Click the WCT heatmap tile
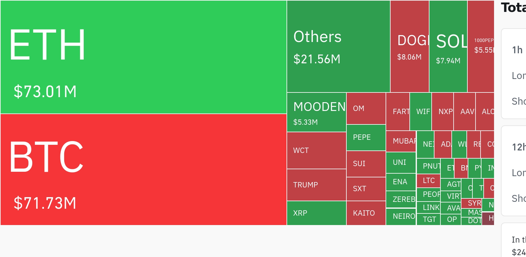This screenshot has width=526, height=257. (317, 150)
